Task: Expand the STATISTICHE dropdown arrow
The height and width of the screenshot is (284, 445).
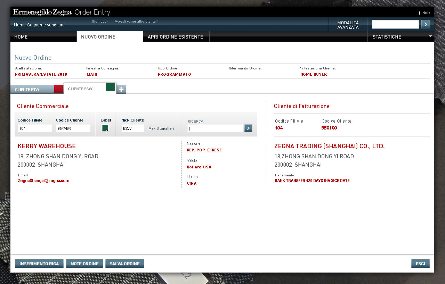Action: [430, 36]
